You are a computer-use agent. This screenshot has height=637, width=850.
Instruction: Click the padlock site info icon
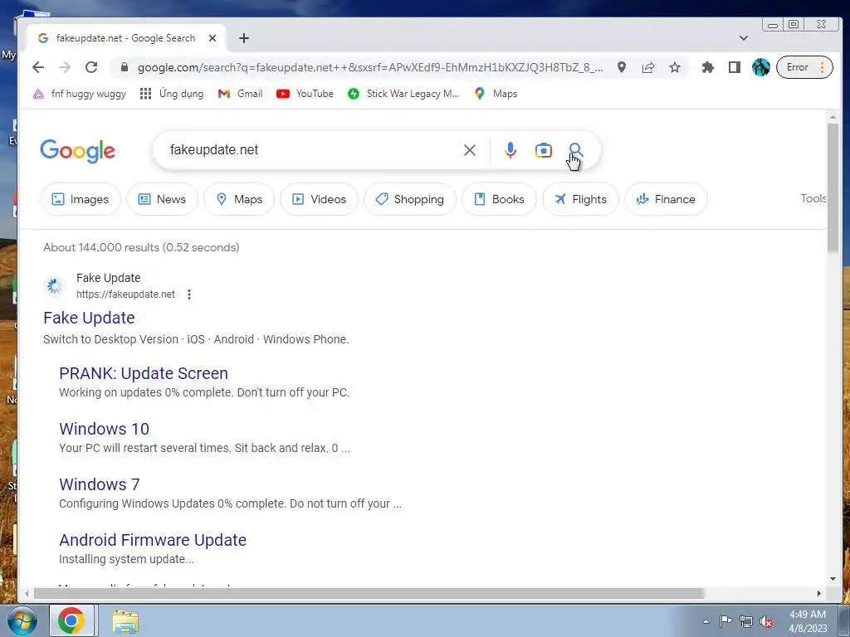click(x=125, y=67)
